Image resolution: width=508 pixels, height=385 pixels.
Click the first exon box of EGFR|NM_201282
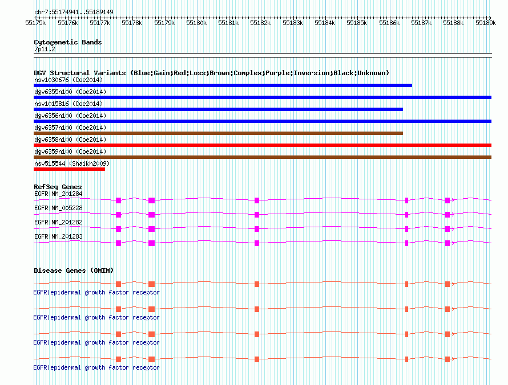coord(119,229)
